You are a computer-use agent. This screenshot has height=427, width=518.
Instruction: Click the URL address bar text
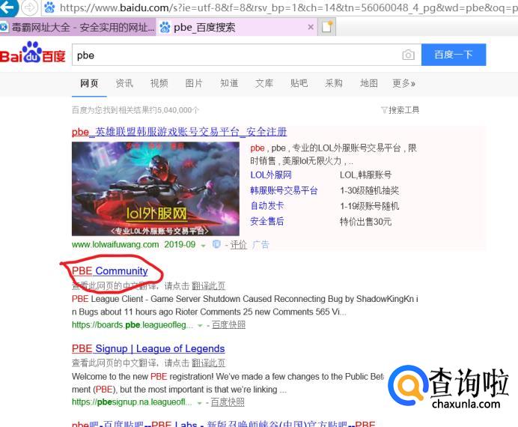[288, 7]
